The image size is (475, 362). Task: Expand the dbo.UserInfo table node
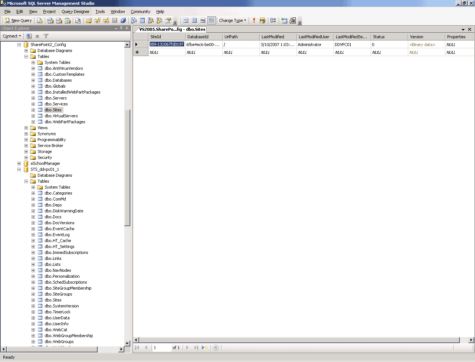pyautogui.click(x=33, y=324)
